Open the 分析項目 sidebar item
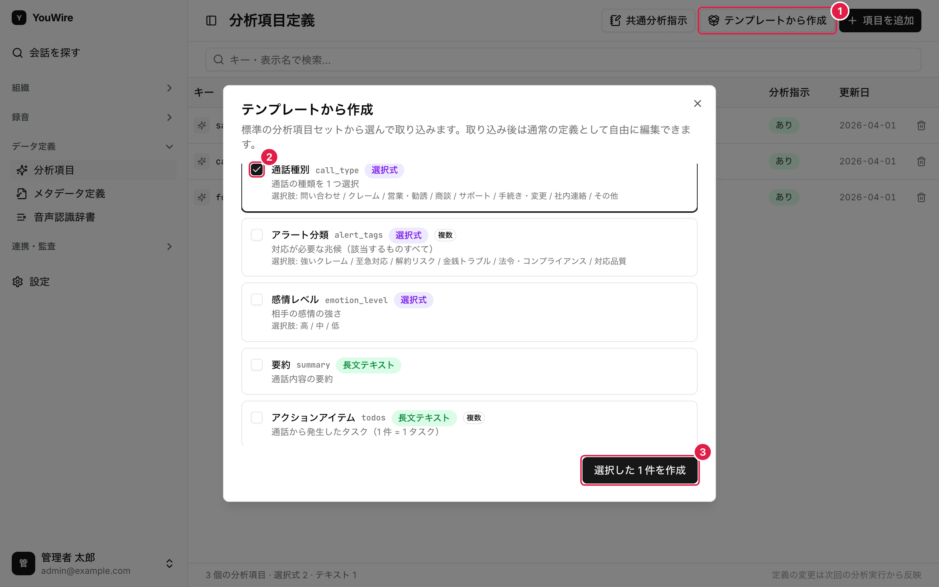The height and width of the screenshot is (587, 939). [x=93, y=170]
